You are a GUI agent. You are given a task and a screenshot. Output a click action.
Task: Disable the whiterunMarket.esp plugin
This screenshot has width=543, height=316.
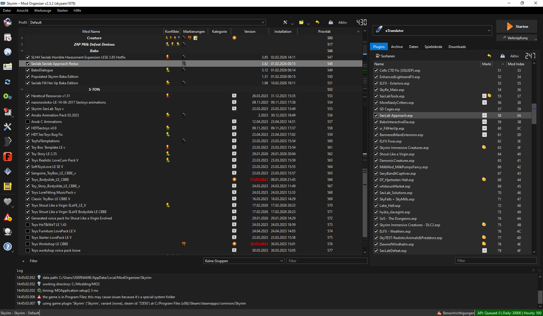(x=376, y=186)
